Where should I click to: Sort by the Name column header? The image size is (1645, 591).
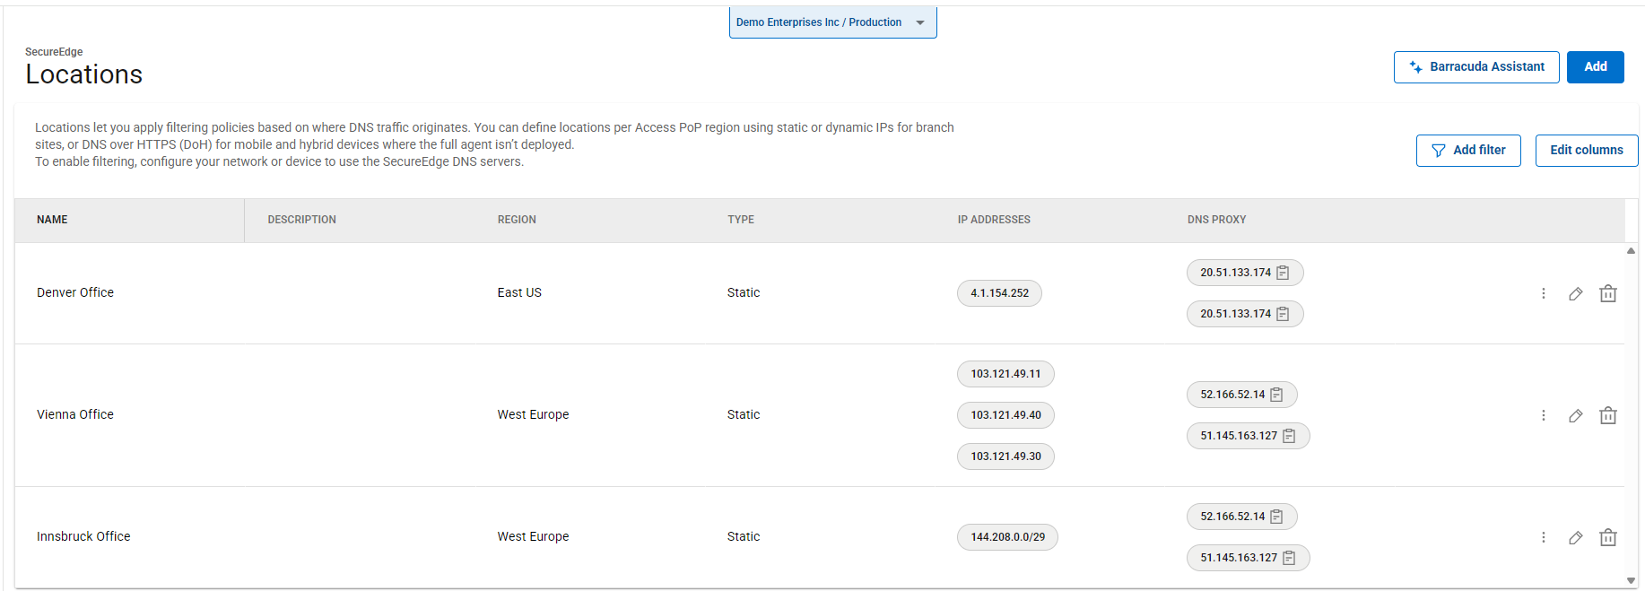tap(52, 220)
